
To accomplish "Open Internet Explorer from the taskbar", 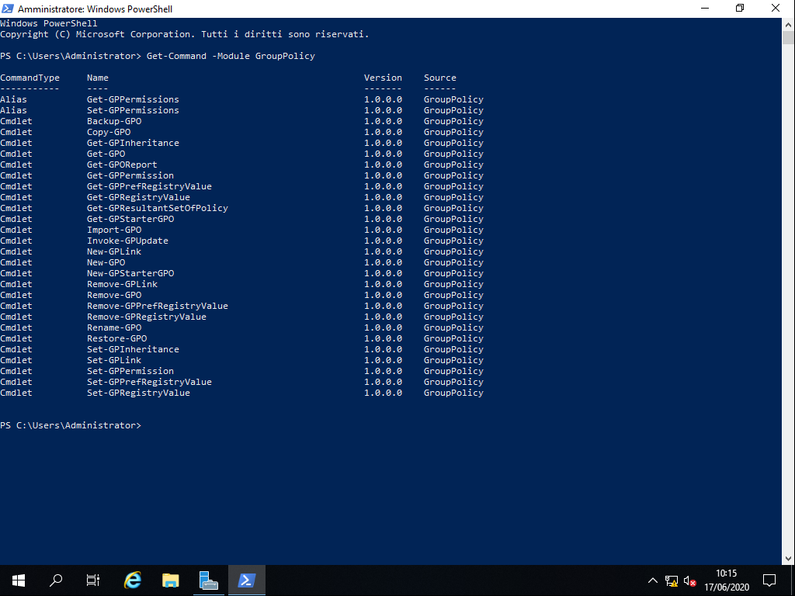I will 132,580.
